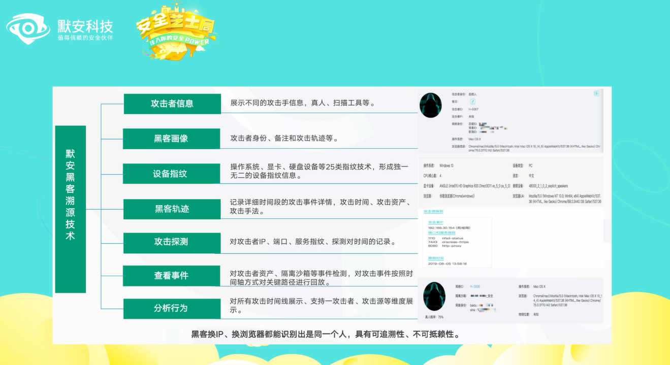Click the document icon at attacker card corner

(x=596, y=93)
